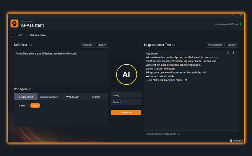Open the Lustig tone dropdown
Screen dimensions: 252x156
(126, 95)
